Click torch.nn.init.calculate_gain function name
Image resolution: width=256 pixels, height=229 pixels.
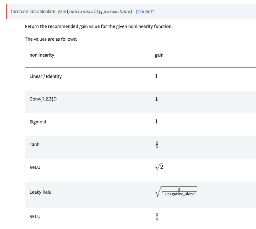[38, 11]
